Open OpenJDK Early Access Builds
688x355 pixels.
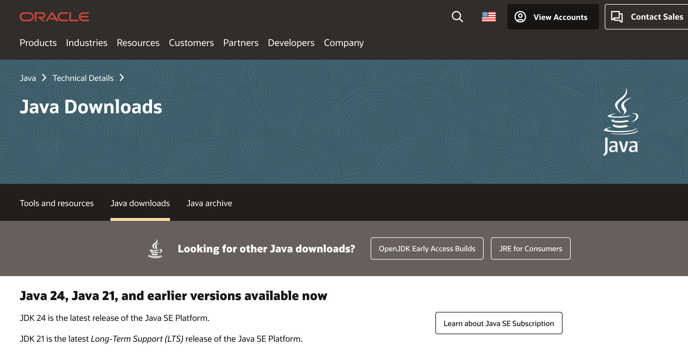tap(427, 249)
